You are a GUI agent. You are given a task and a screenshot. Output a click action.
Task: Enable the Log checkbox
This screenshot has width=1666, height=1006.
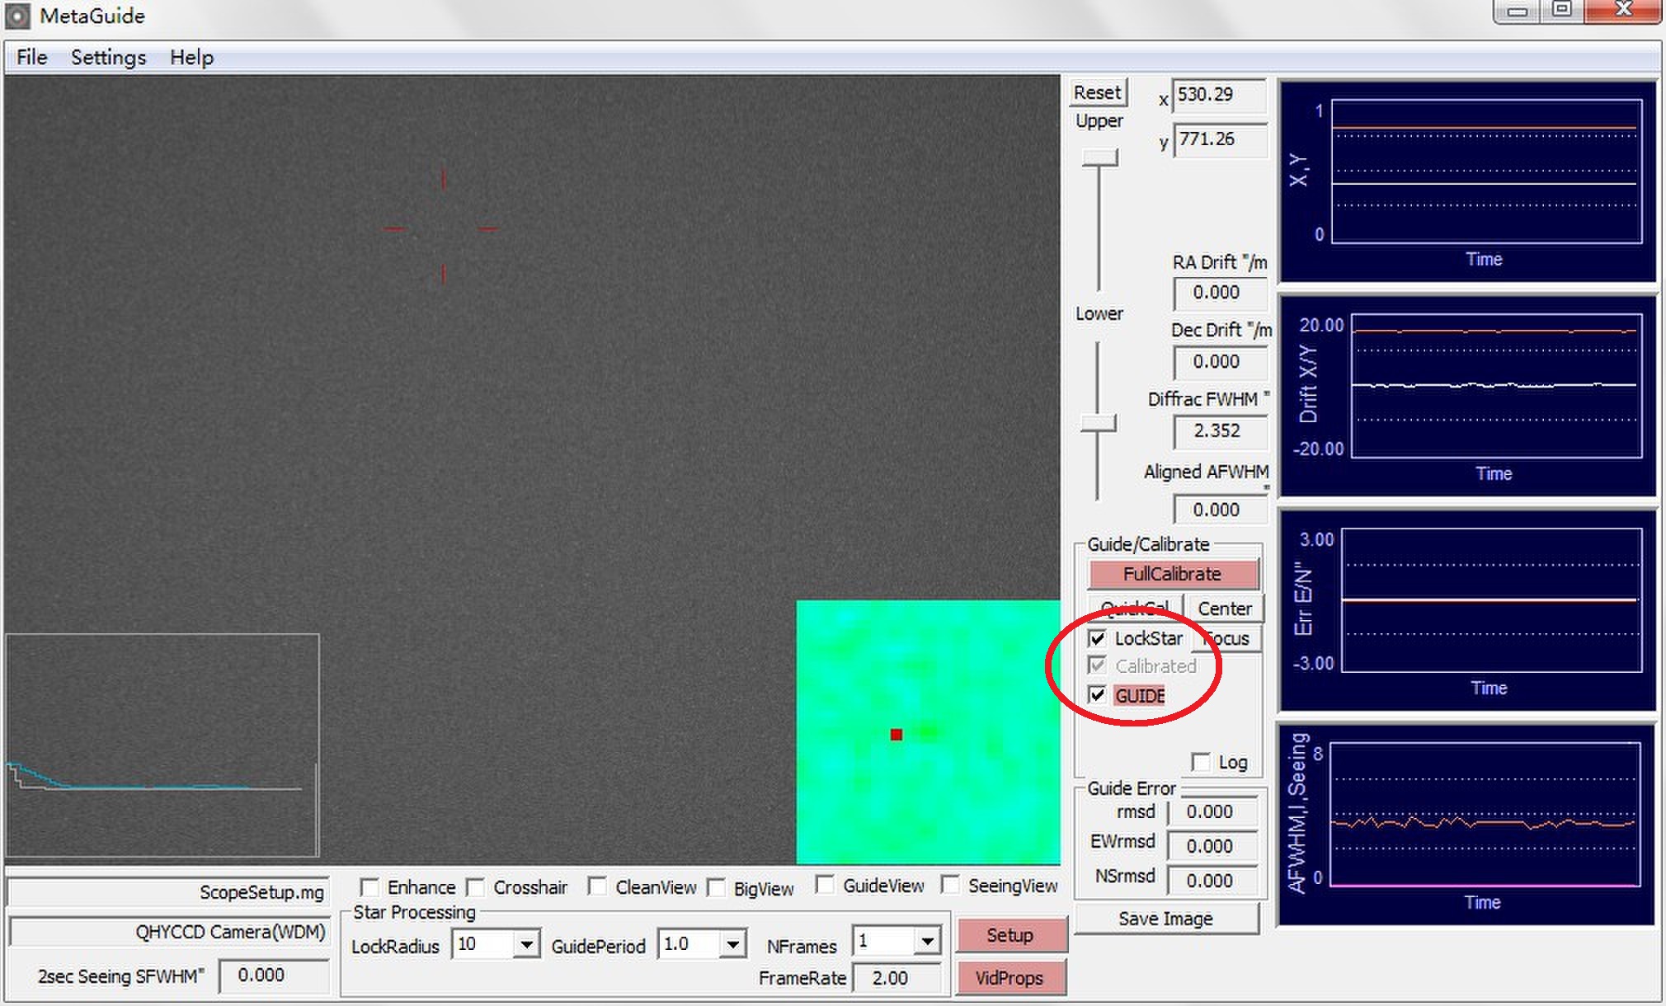coord(1201,762)
